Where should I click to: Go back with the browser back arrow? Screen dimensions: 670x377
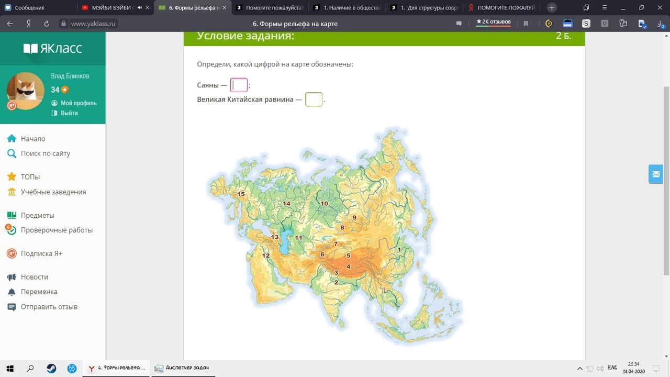pyautogui.click(x=10, y=24)
